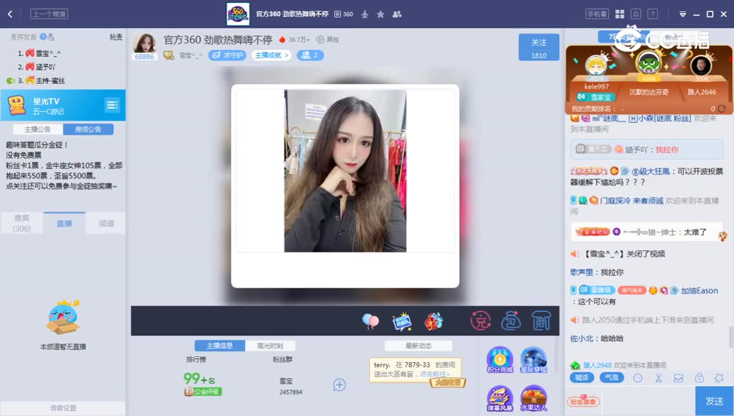Switch to the 主播信息 tab

219,346
